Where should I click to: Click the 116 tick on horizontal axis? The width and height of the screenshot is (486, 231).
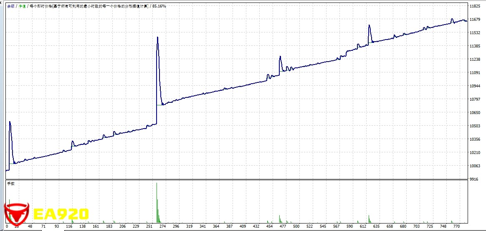[x=69, y=227]
